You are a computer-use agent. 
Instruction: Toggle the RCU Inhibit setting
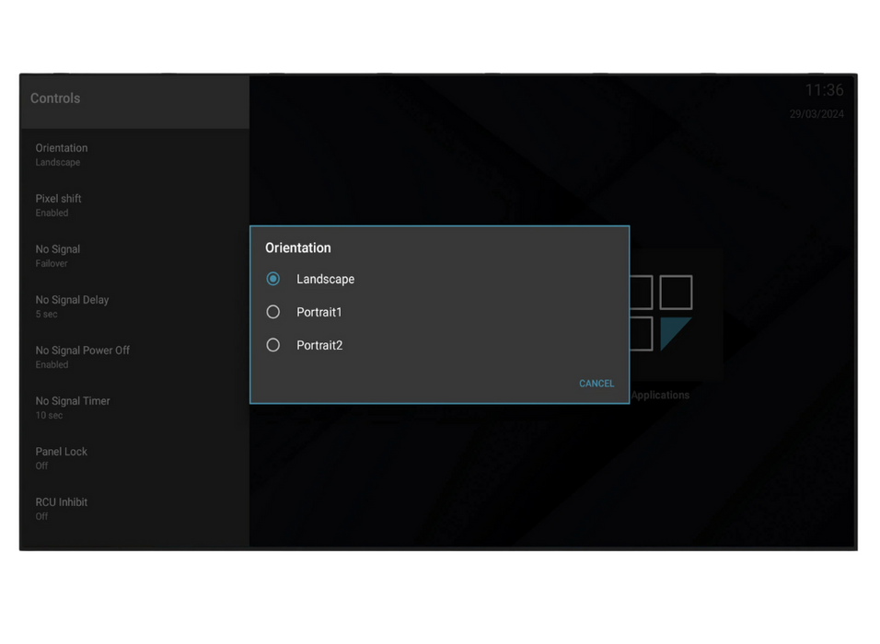[61, 508]
